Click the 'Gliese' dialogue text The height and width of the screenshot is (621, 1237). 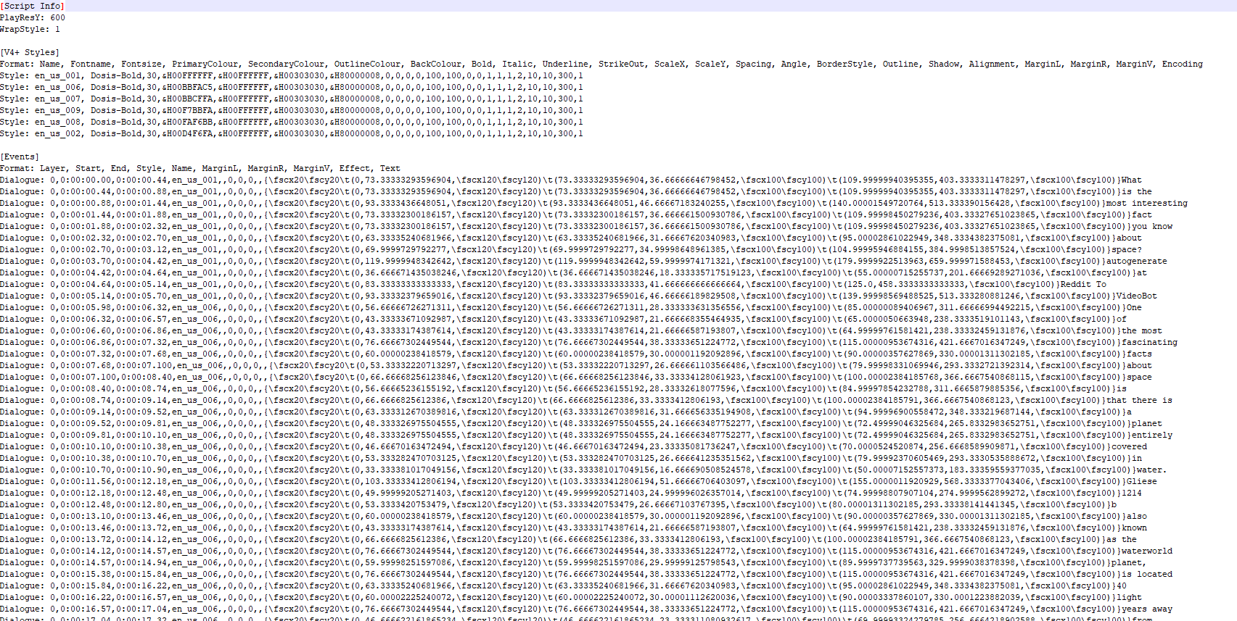1141,481
